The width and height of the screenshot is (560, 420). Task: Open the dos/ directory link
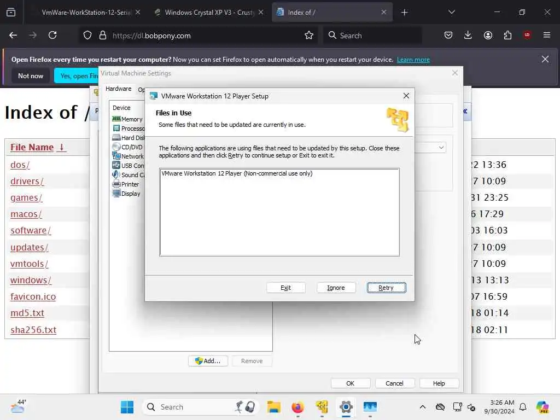tap(20, 165)
